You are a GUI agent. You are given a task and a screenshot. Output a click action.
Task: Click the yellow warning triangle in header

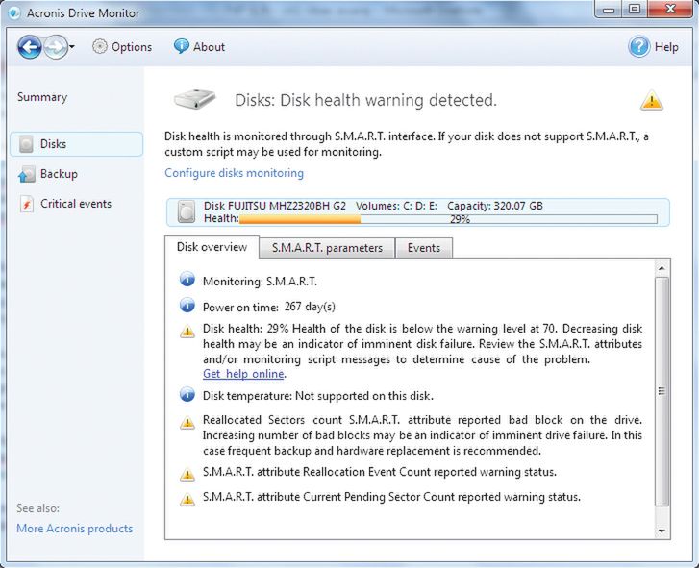click(x=652, y=100)
